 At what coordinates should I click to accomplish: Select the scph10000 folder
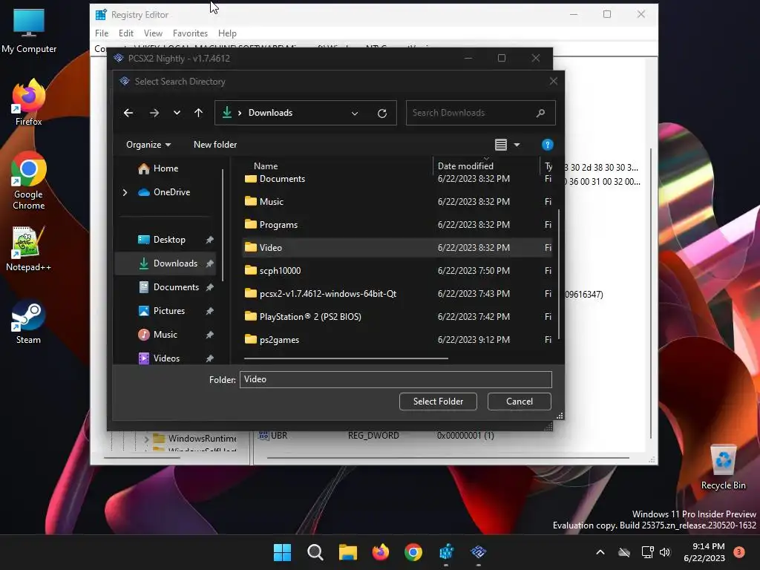click(x=280, y=271)
